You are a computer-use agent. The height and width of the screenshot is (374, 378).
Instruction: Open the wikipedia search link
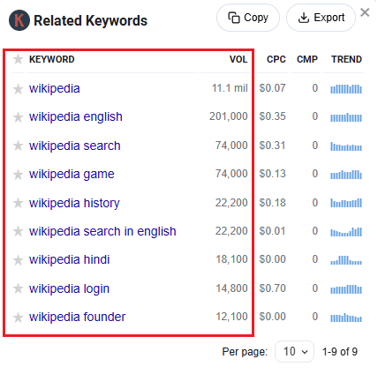click(x=75, y=146)
